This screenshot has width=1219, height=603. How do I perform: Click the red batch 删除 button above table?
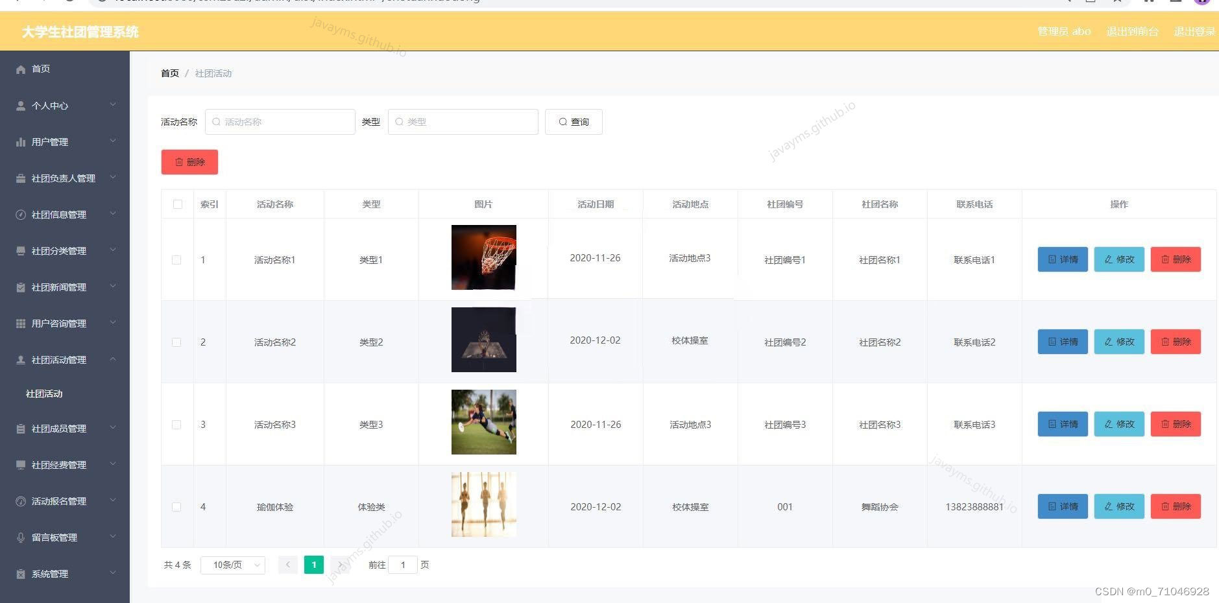pos(189,162)
